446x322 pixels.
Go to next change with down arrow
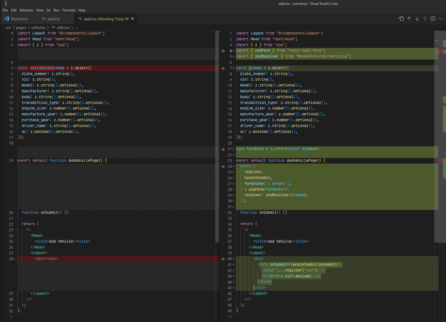[x=417, y=19]
